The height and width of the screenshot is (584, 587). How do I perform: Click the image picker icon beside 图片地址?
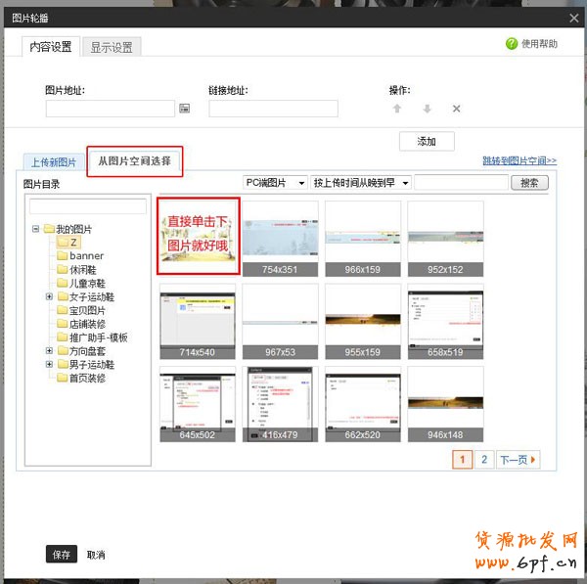pos(184,109)
